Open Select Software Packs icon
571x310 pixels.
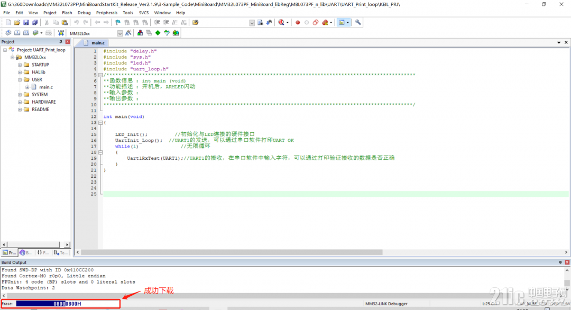(x=167, y=33)
